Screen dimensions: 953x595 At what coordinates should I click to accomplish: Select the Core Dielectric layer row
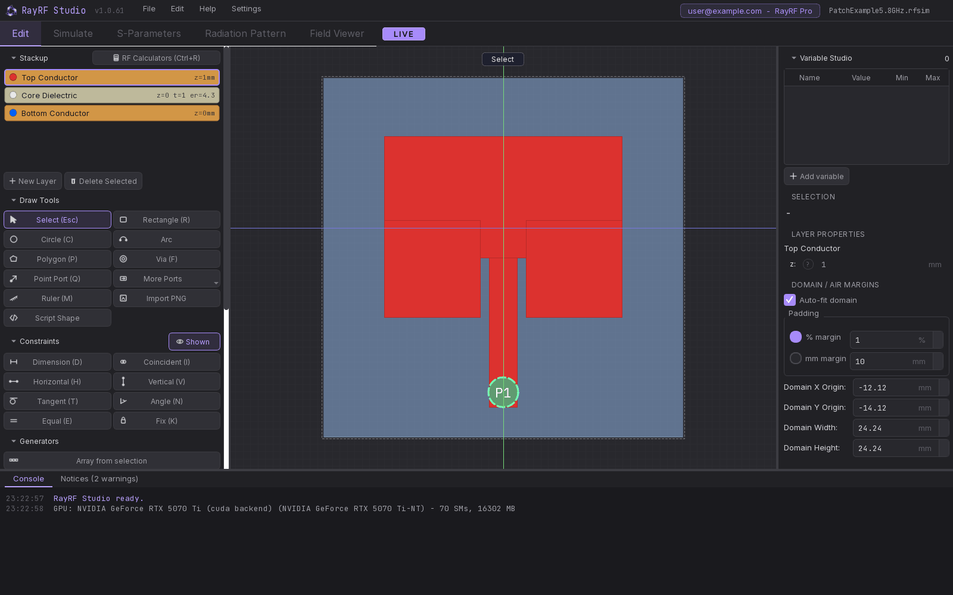pos(112,95)
